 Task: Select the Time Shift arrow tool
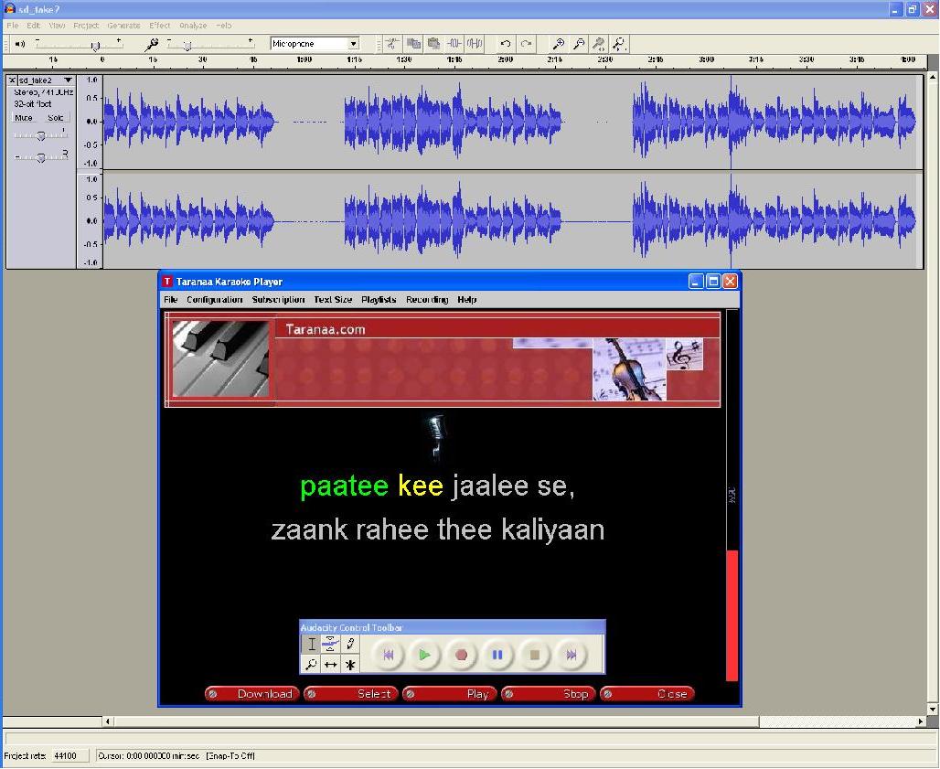click(x=331, y=665)
